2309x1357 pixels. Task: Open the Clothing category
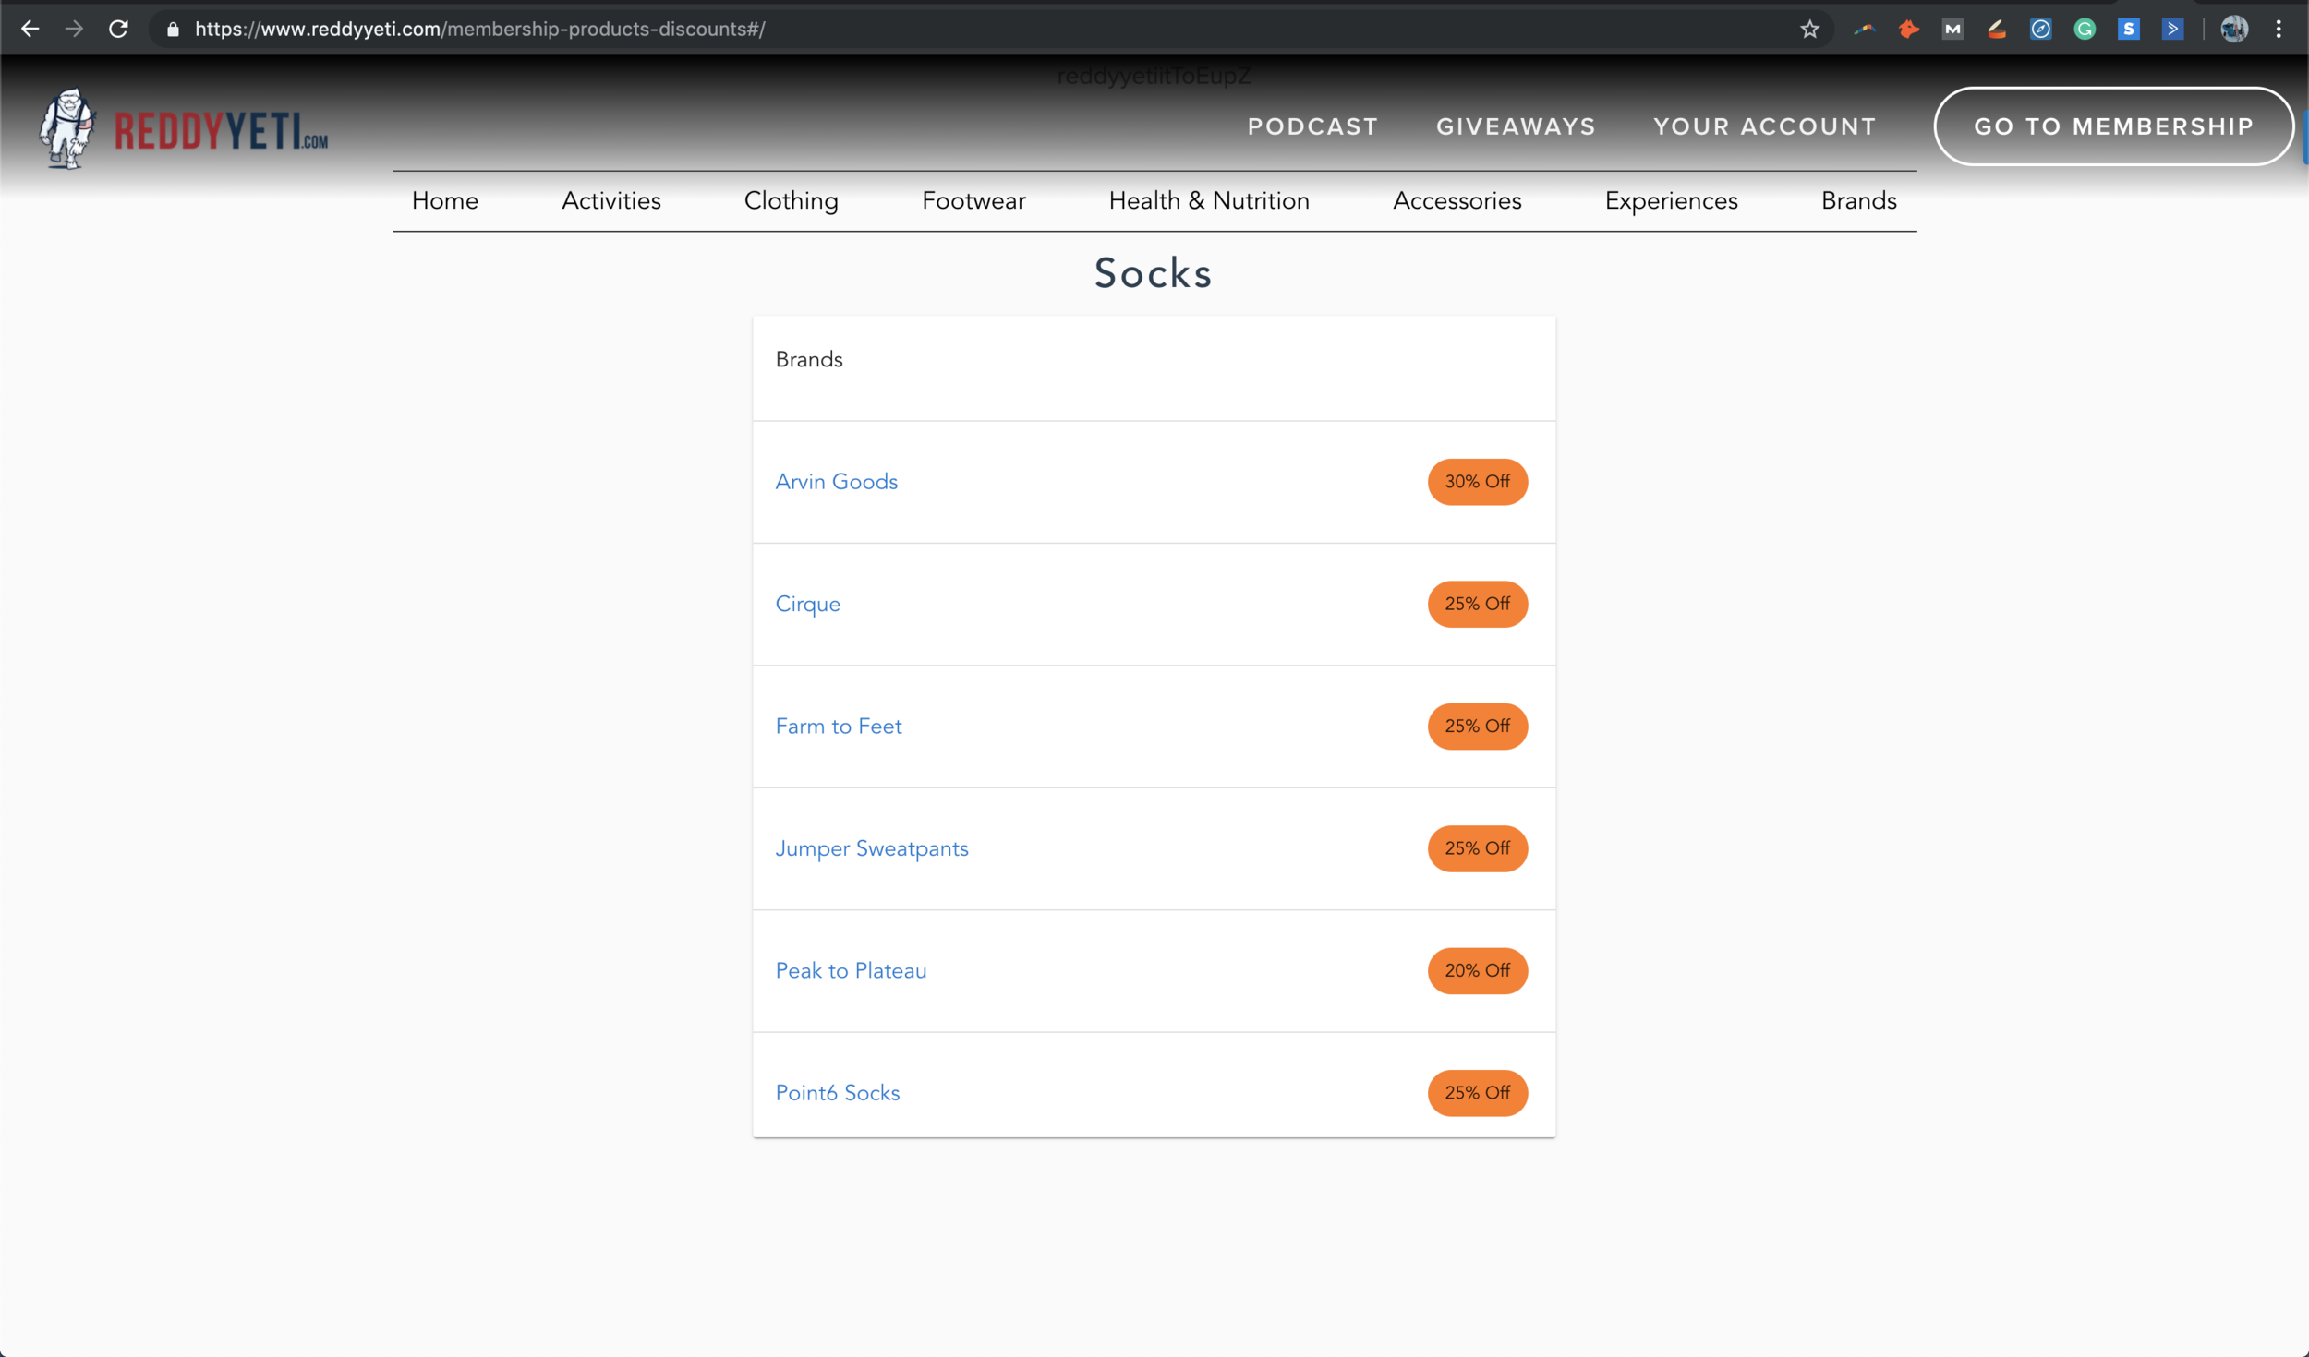[792, 200]
